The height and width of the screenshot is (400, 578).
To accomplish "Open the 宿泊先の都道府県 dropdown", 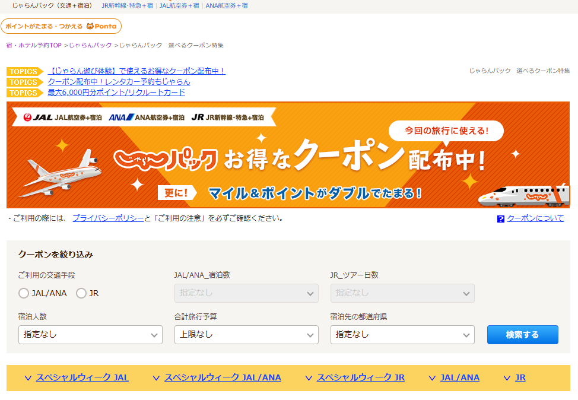I will click(402, 335).
